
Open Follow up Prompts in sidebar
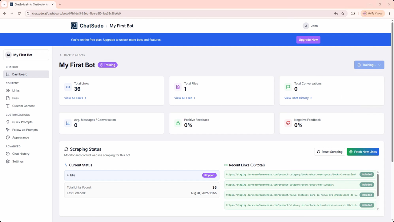26,130
